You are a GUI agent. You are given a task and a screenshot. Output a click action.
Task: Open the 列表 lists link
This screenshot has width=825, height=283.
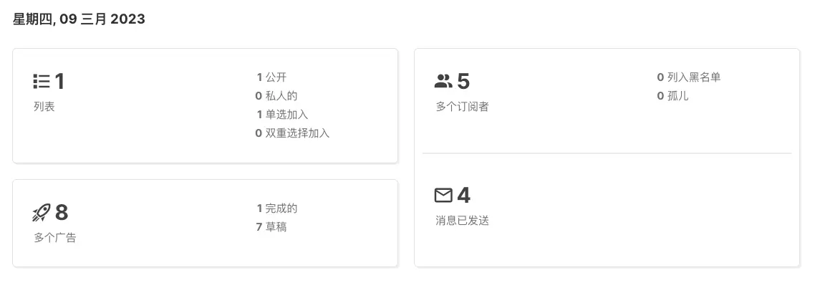(44, 107)
